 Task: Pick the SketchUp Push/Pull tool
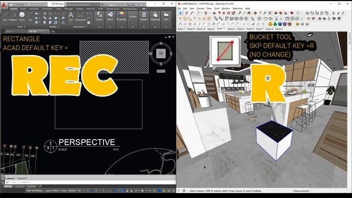tap(215, 13)
